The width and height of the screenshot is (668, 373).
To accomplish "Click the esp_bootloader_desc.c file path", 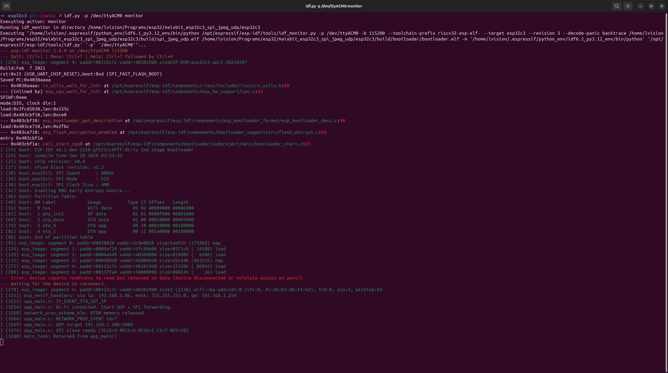I will coord(235,121).
